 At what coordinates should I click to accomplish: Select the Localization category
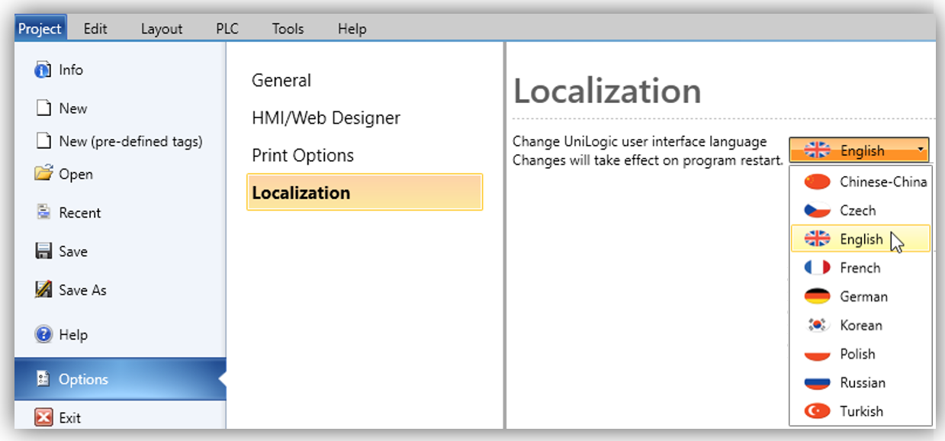pyautogui.click(x=365, y=192)
